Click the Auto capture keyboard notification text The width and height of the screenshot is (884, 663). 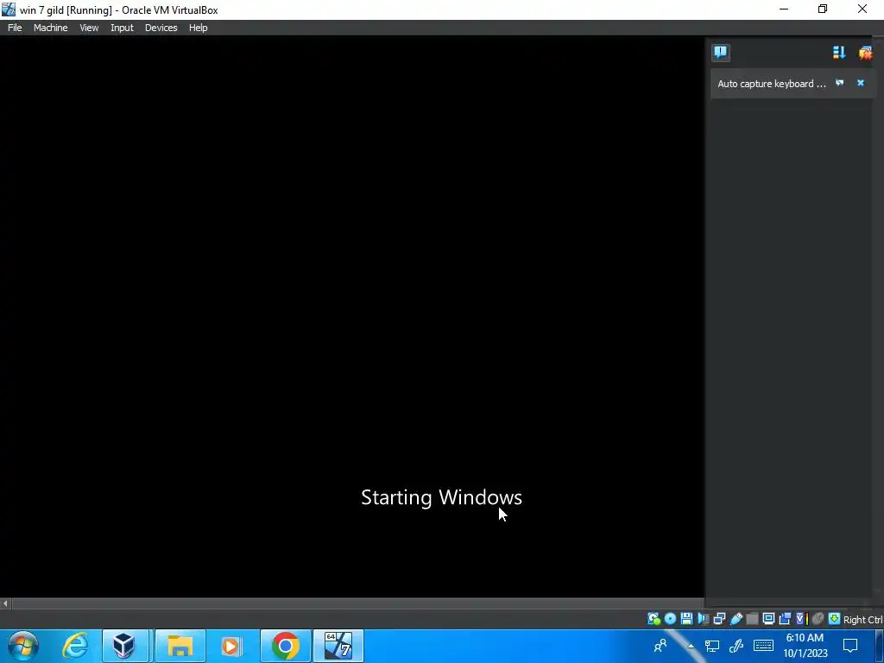tap(771, 84)
